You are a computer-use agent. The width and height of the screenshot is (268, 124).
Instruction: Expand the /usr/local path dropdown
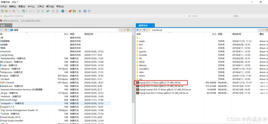click(x=257, y=30)
